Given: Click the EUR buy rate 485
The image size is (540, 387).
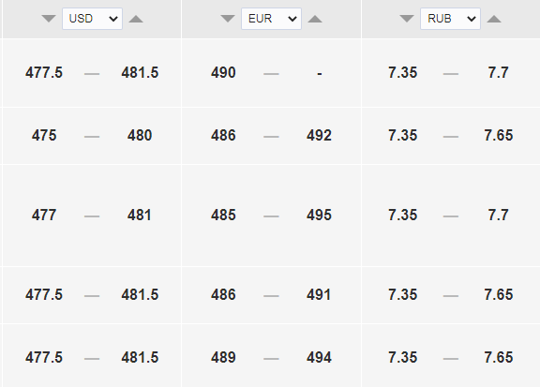Looking at the screenshot, I should (x=223, y=216).
